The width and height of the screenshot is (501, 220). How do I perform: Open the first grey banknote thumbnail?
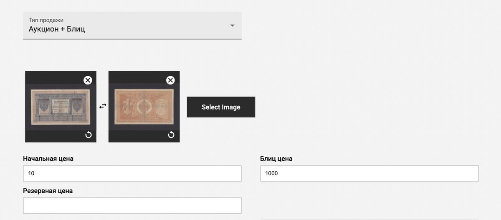[x=61, y=107]
